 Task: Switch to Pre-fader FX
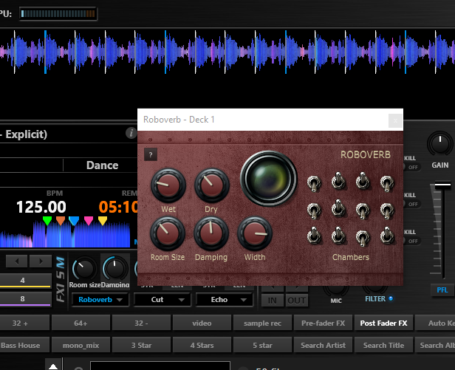pyautogui.click(x=323, y=323)
